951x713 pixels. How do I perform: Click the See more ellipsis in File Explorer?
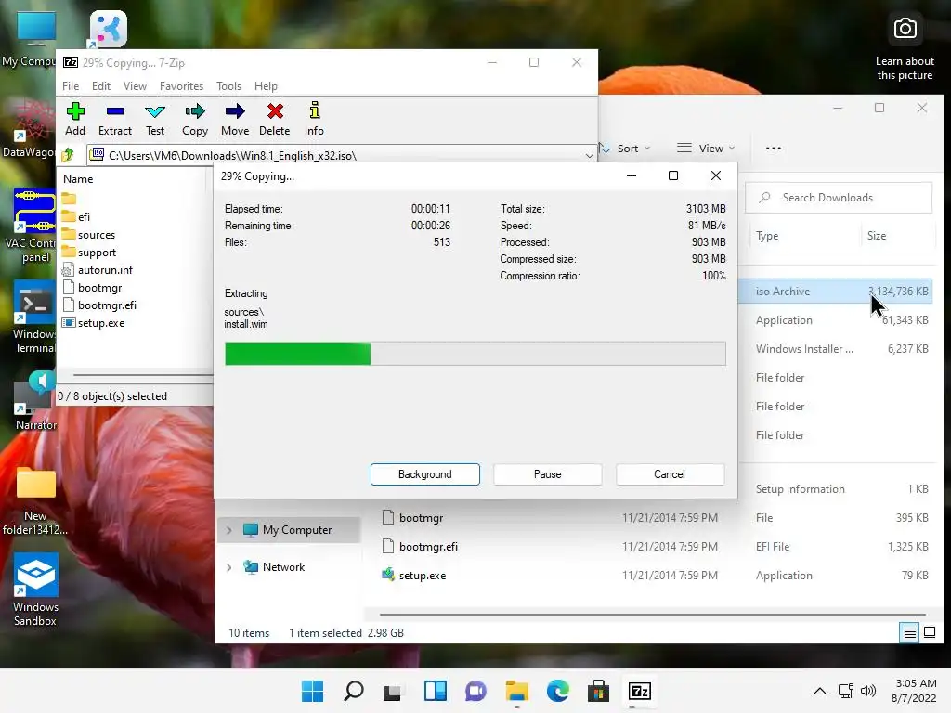[x=774, y=148]
